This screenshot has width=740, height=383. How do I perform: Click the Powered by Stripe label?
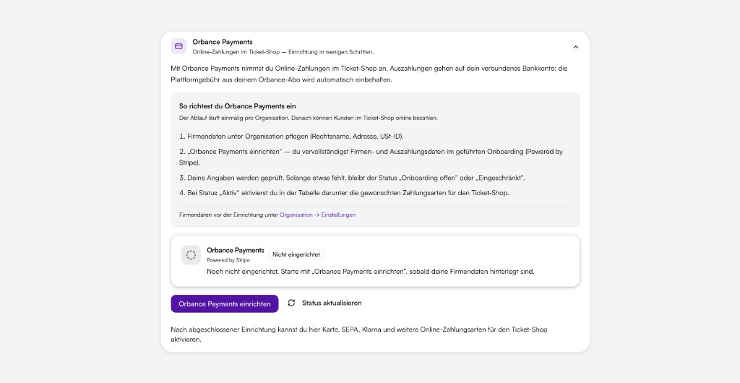[228, 260]
